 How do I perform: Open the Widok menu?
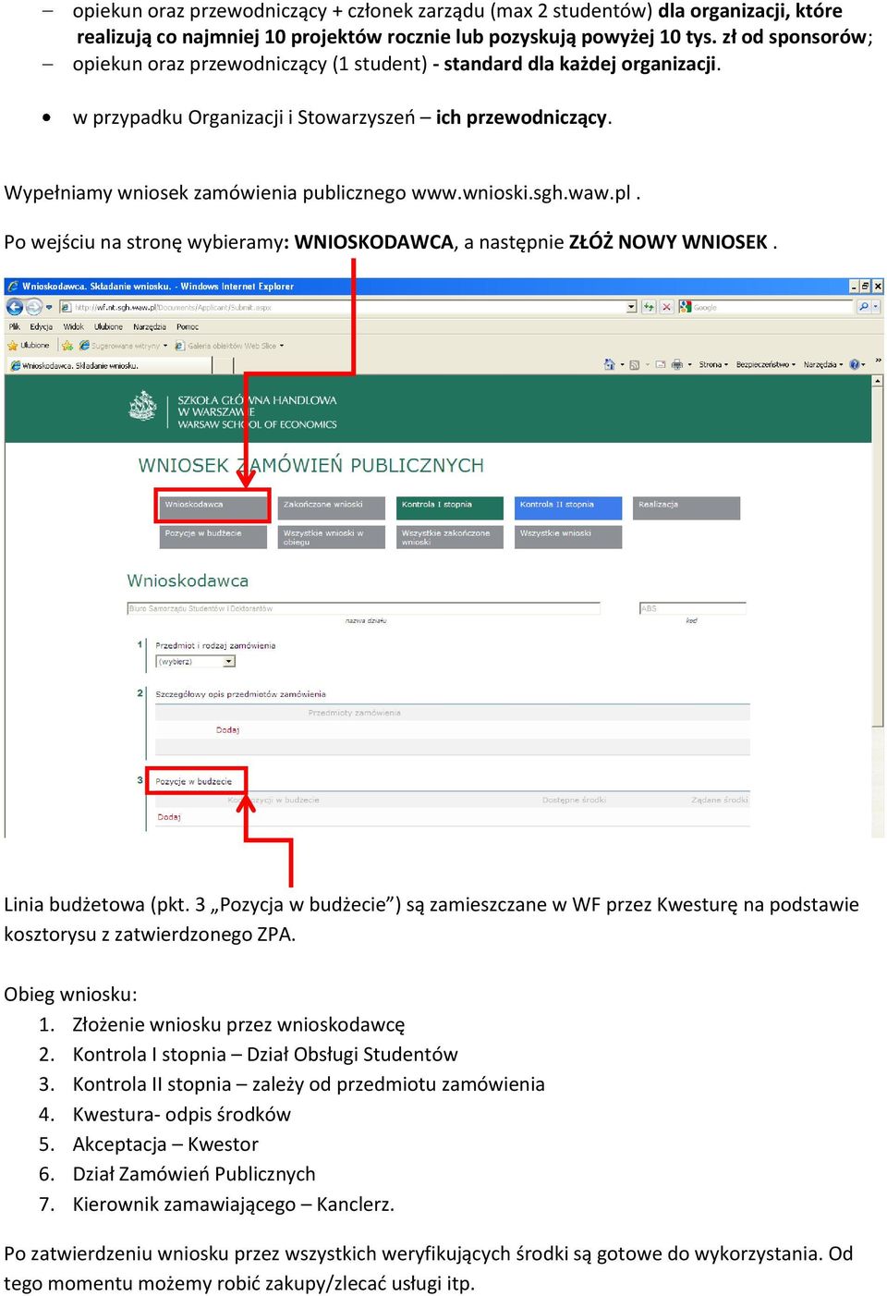coord(74,326)
